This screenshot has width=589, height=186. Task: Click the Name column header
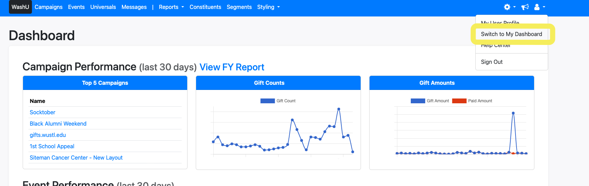[x=37, y=101]
